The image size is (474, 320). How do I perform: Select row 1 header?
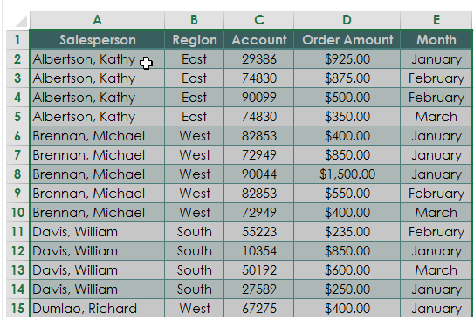(x=17, y=40)
